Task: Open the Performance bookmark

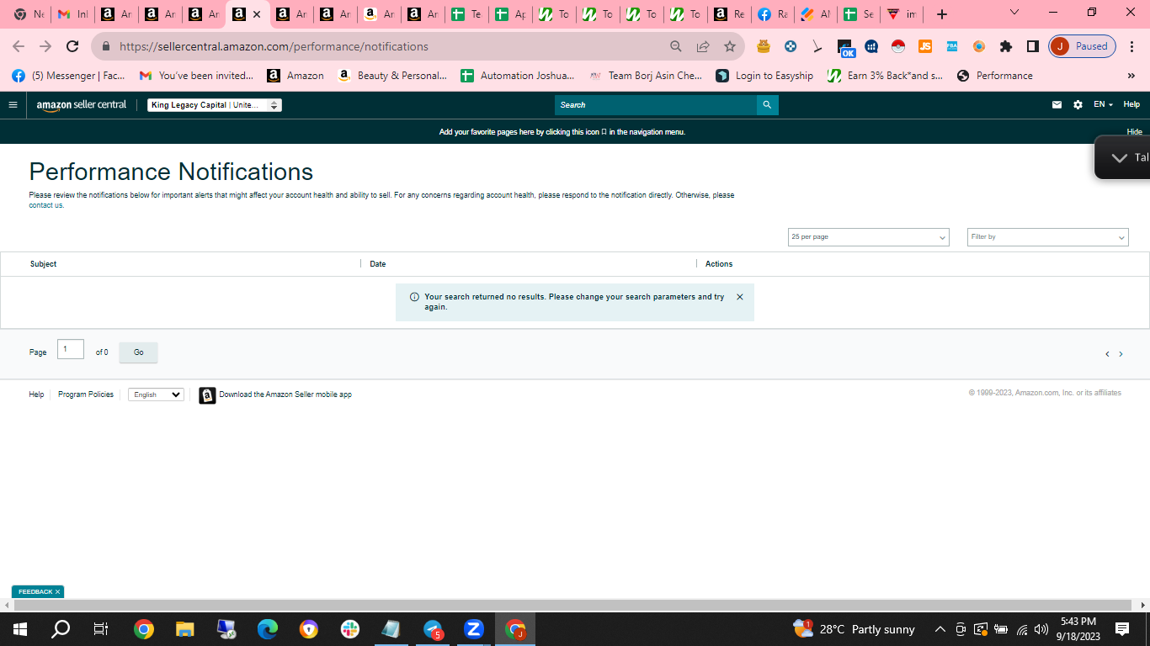Action: click(995, 76)
